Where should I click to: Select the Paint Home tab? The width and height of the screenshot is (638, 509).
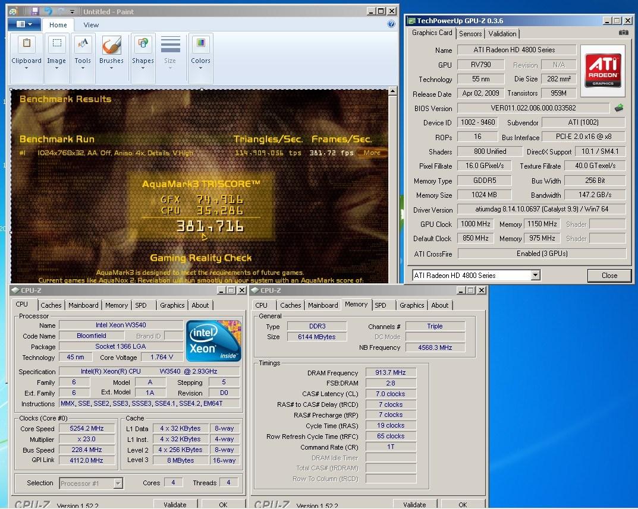(58, 25)
